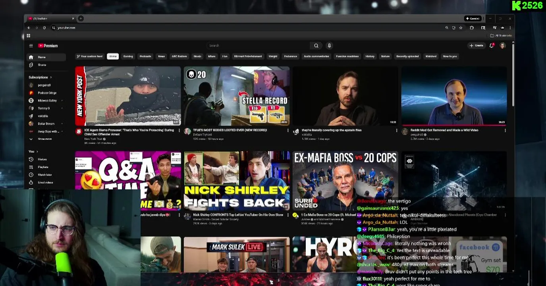Open Dollar Stream subscription channel
This screenshot has width=546, height=286.
pos(46,124)
